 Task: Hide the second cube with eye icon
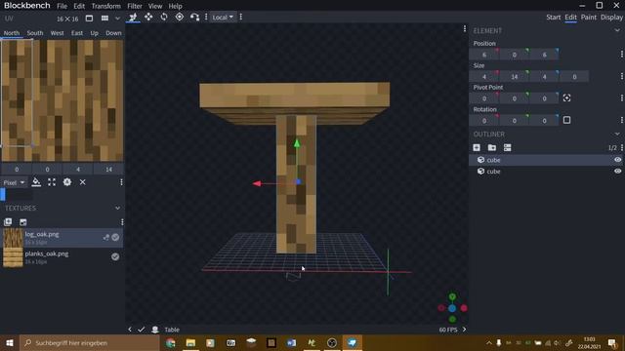(x=617, y=172)
